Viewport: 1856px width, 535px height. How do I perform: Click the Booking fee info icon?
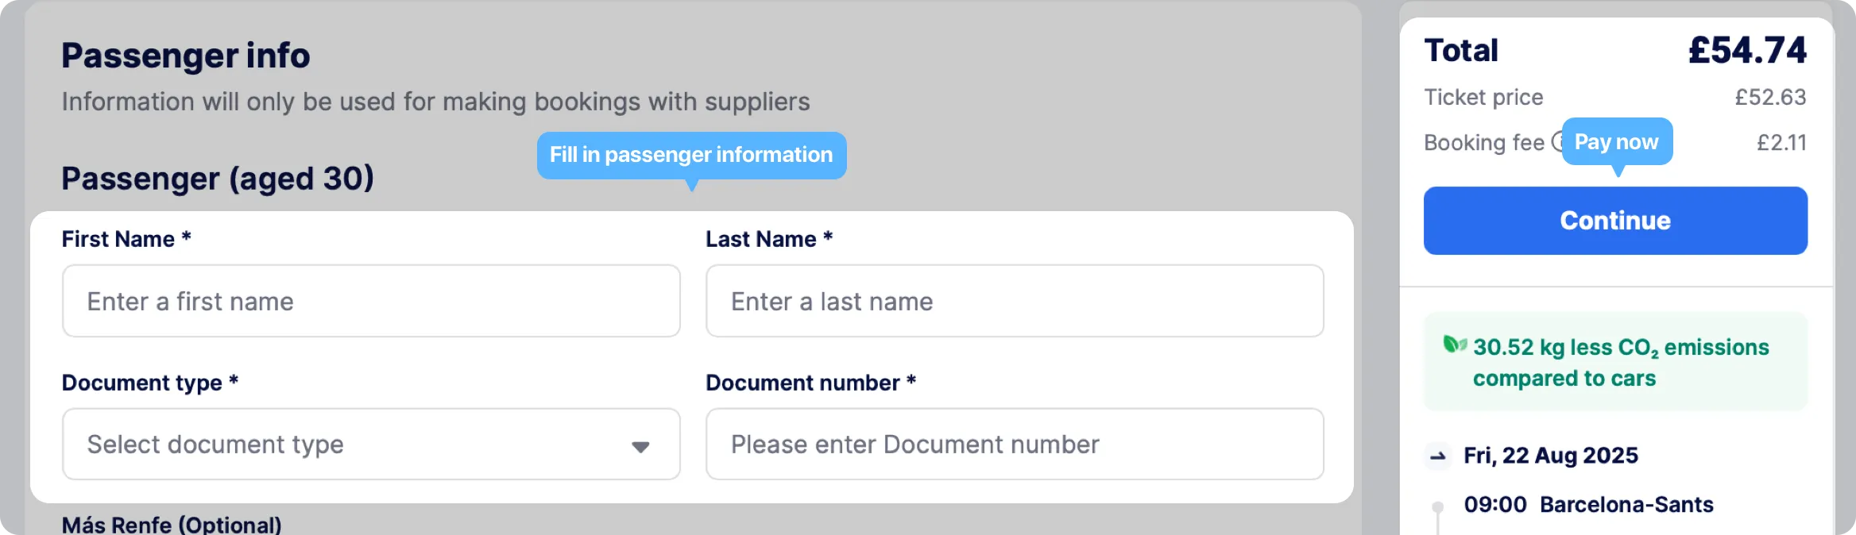click(1557, 142)
